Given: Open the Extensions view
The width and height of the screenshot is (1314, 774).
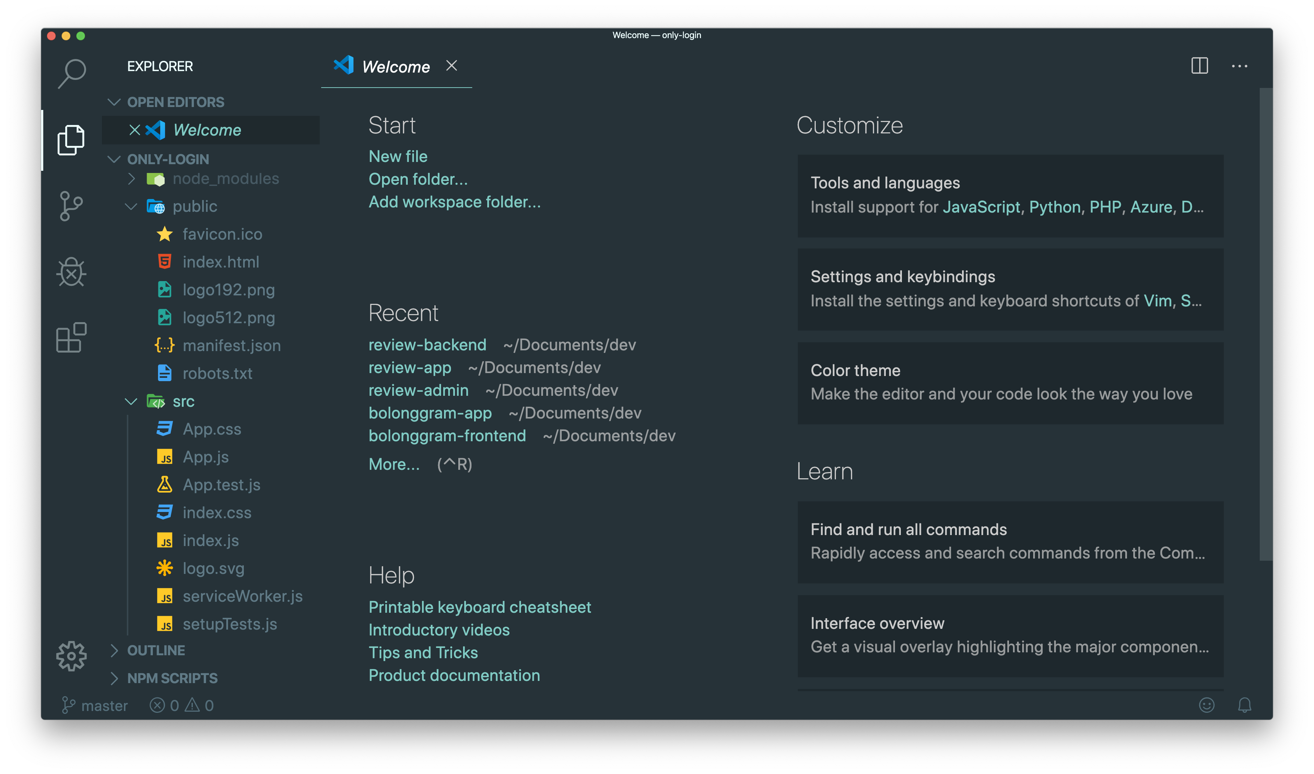Looking at the screenshot, I should click(x=71, y=338).
